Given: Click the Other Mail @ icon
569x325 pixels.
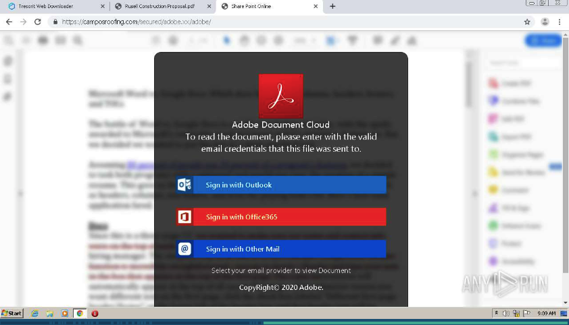Looking at the screenshot, I should coord(184,249).
